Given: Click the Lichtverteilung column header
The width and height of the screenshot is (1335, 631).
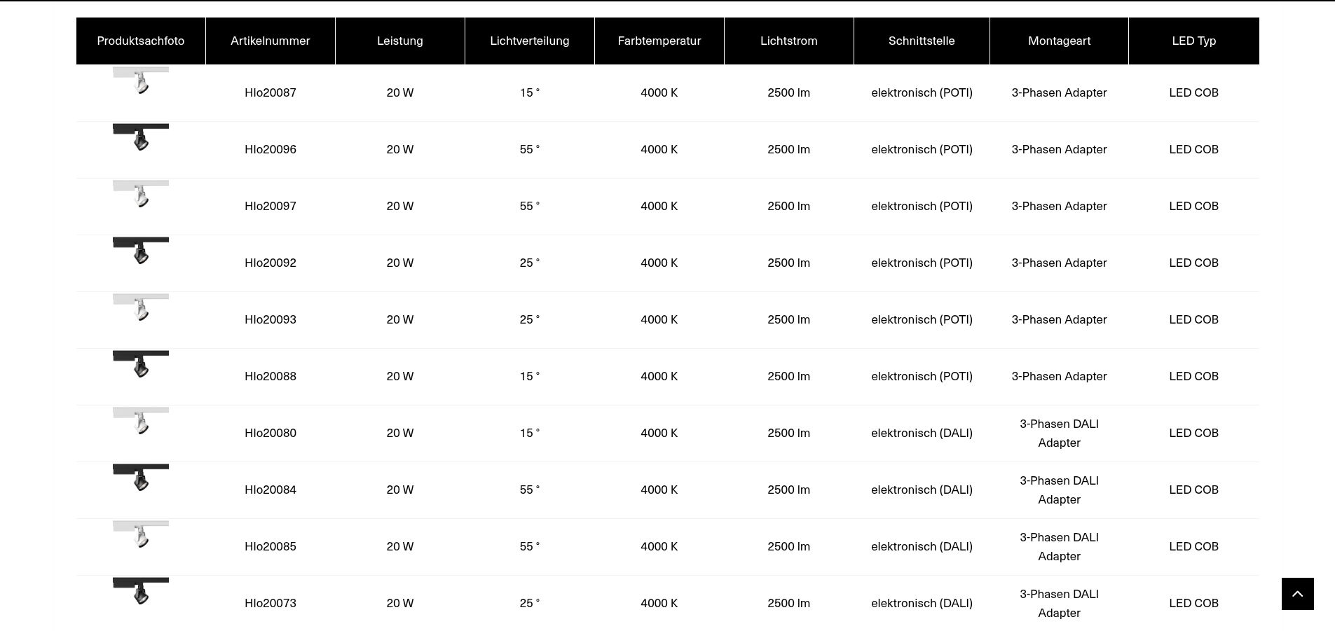Looking at the screenshot, I should pyautogui.click(x=530, y=41).
